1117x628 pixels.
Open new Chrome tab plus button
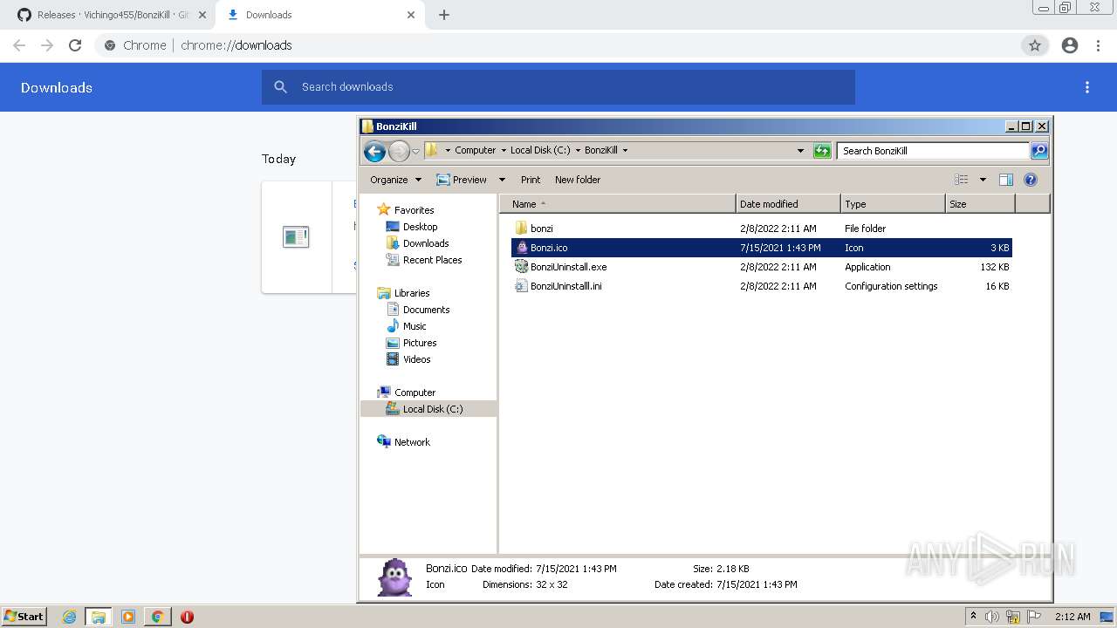[444, 15]
